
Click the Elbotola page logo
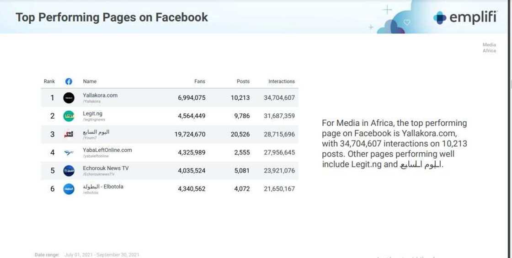(69, 189)
